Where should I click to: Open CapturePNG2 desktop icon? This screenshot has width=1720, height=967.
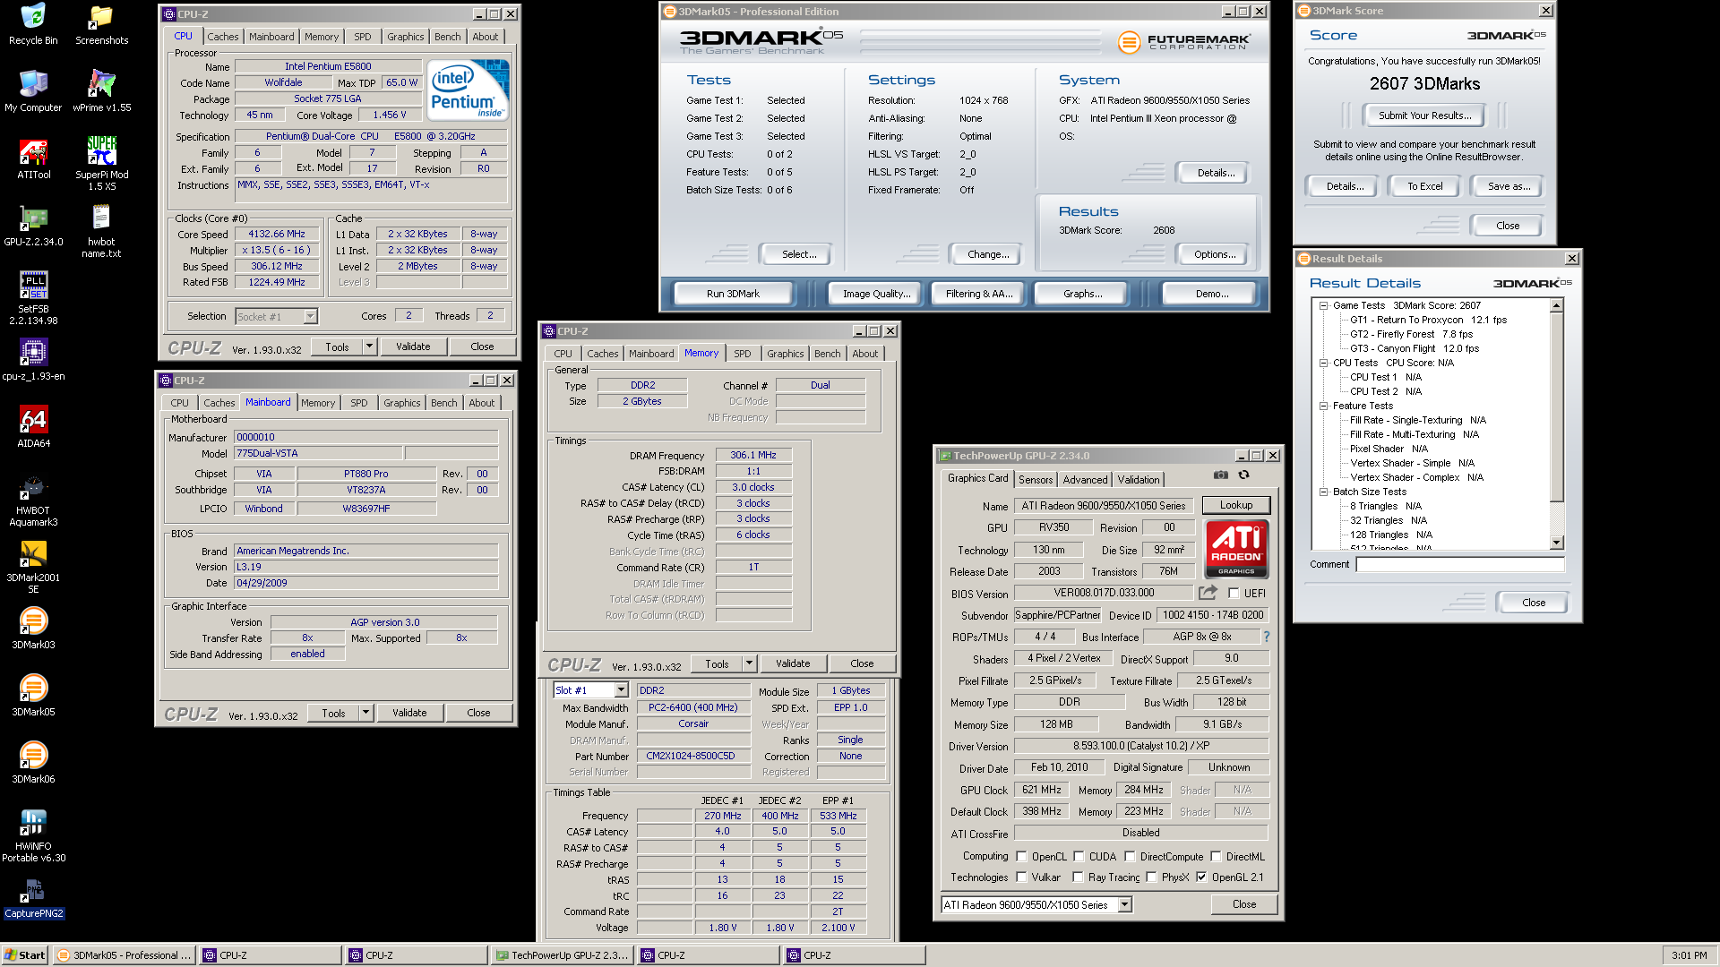click(33, 897)
